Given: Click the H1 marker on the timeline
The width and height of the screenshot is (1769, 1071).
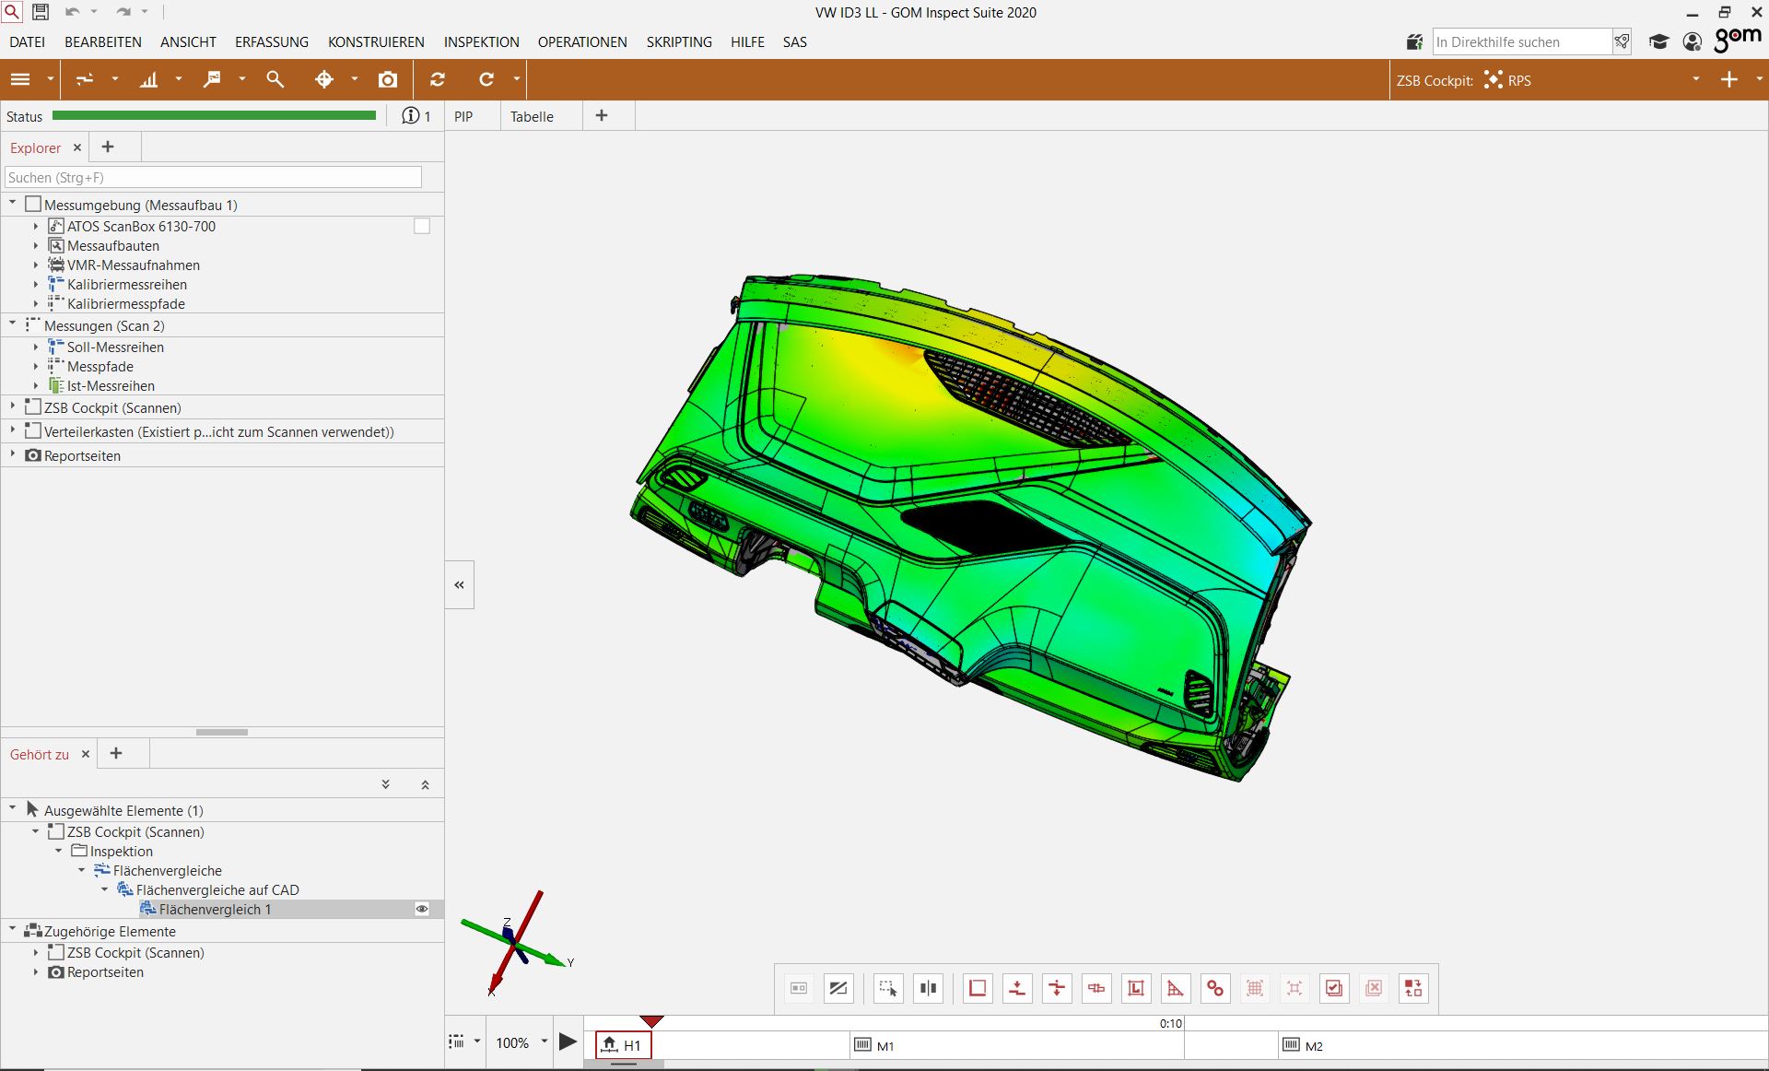Looking at the screenshot, I should click(x=623, y=1045).
